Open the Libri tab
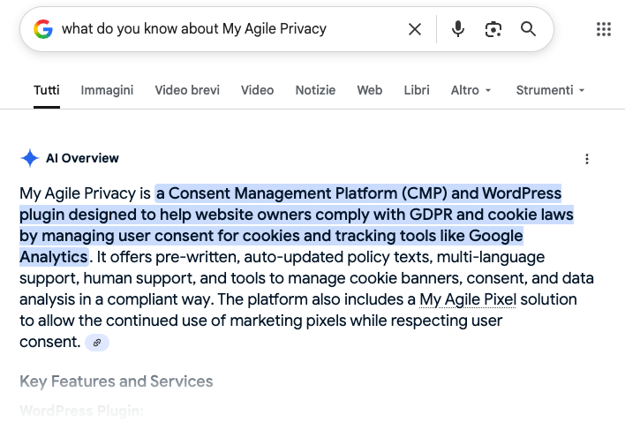Screen dimensions: 625x423 tap(417, 90)
